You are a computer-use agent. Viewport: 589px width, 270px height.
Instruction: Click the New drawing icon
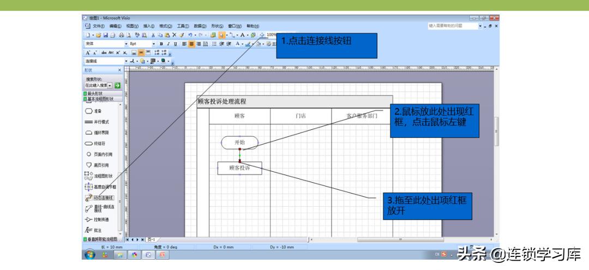point(88,35)
